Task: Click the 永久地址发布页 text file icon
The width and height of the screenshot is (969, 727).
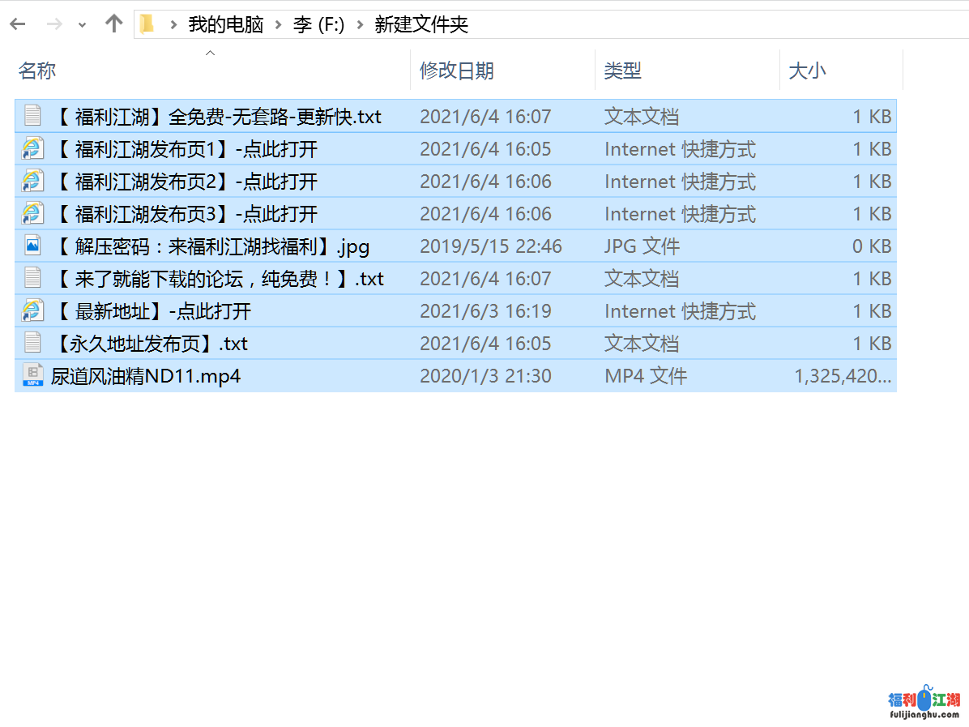Action: coord(32,344)
